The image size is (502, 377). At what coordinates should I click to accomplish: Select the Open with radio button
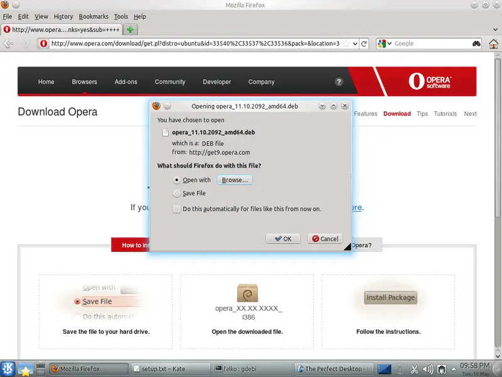pyautogui.click(x=176, y=180)
